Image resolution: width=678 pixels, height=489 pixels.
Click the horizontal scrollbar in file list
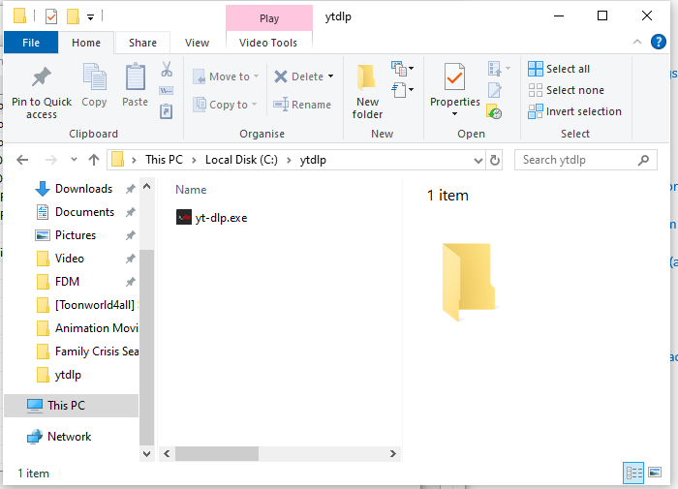click(218, 453)
